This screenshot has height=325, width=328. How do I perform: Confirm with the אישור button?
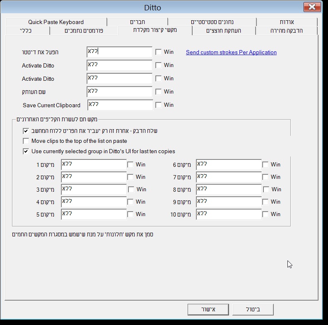[x=208, y=309]
